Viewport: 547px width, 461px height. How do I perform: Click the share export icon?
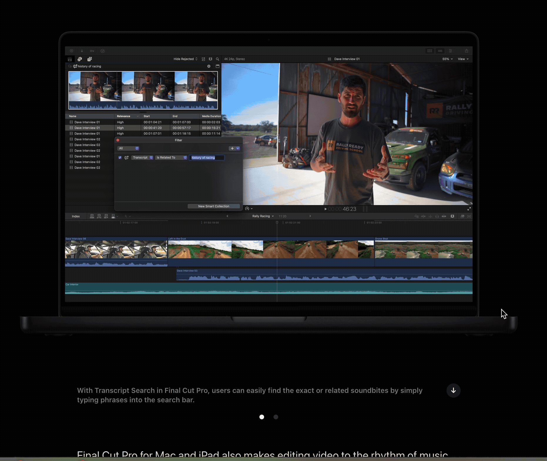click(x=466, y=51)
